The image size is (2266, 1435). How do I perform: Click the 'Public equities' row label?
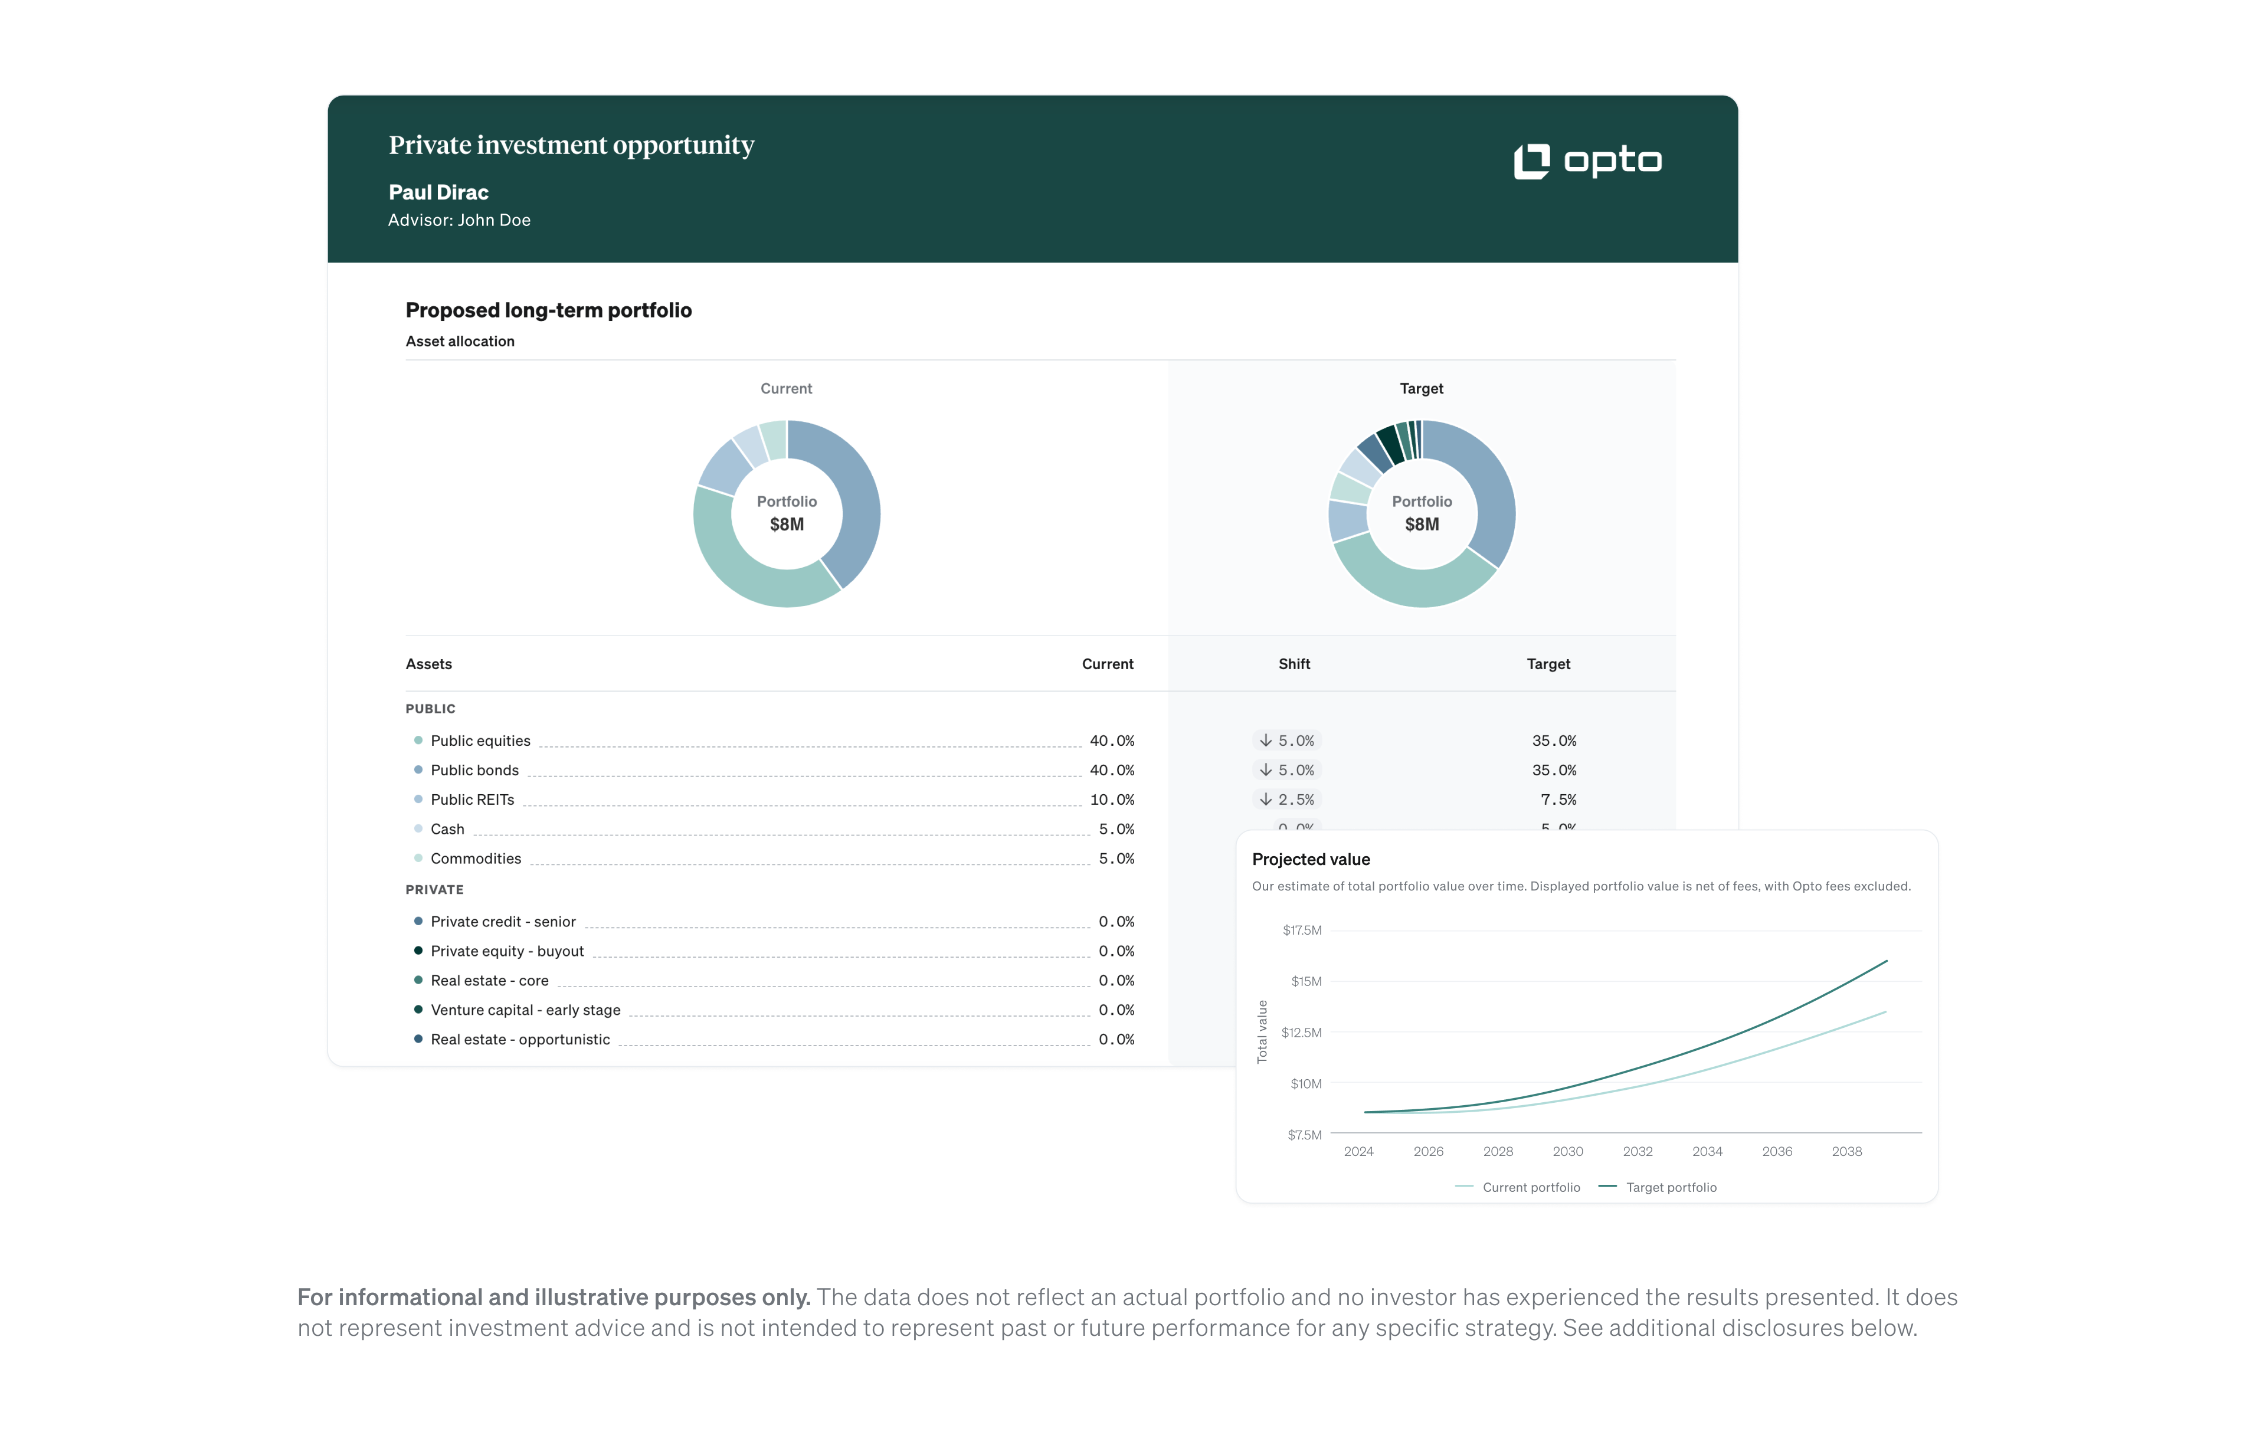[x=481, y=741]
